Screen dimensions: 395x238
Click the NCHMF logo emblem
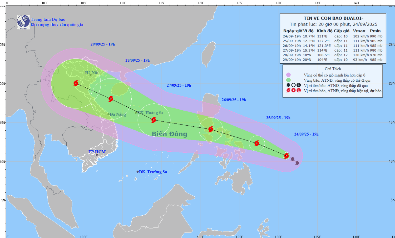tap(23, 22)
